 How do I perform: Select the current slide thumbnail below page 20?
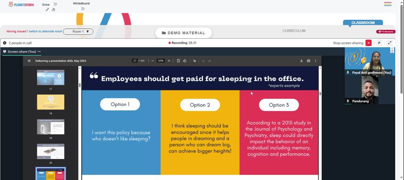point(51,174)
